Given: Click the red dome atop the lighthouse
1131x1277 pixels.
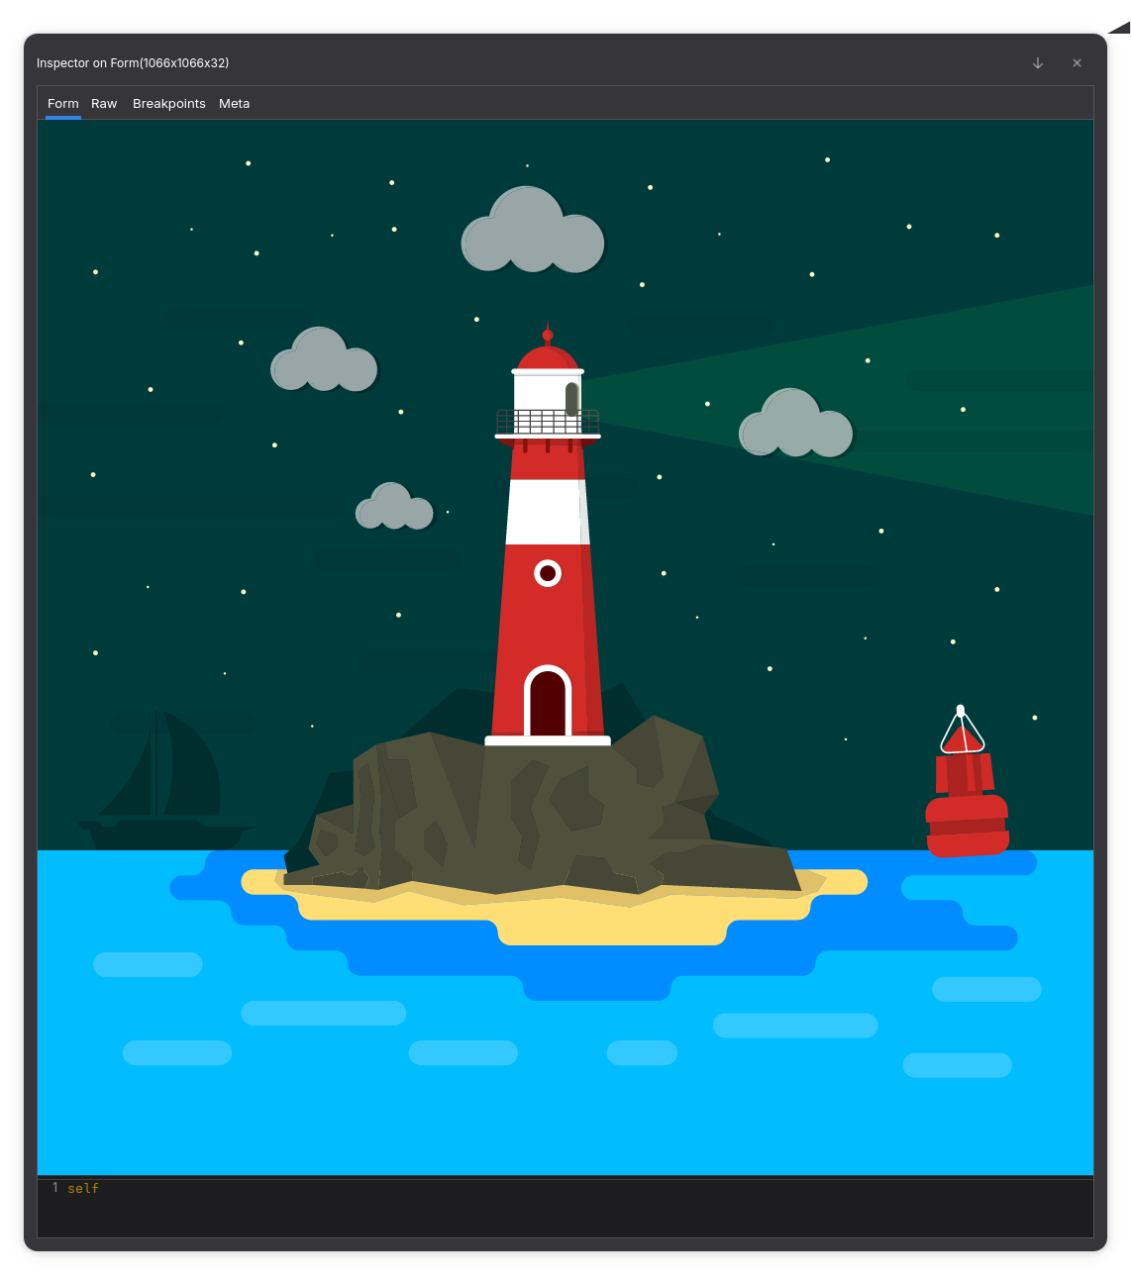Looking at the screenshot, I should 548,356.
